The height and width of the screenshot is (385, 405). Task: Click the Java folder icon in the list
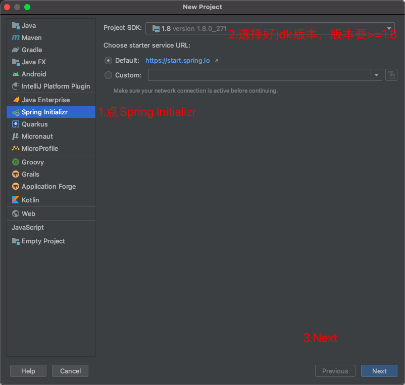(16, 26)
